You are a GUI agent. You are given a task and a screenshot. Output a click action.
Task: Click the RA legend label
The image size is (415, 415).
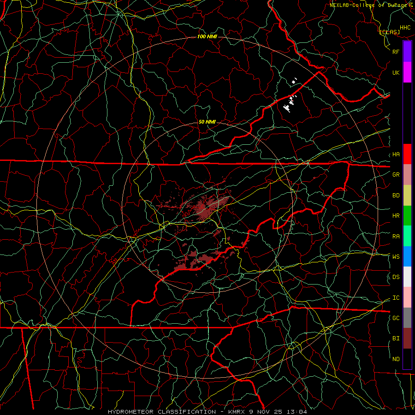[x=396, y=237]
